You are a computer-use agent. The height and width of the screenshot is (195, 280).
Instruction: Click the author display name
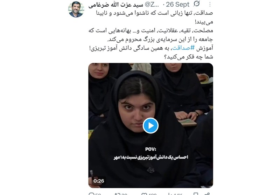tap(116, 5)
